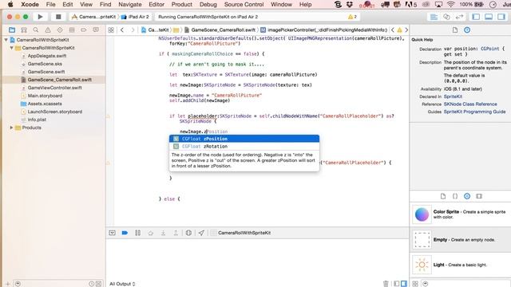
Task: Open SpriteKit Programming Guide link
Action: click(474, 112)
